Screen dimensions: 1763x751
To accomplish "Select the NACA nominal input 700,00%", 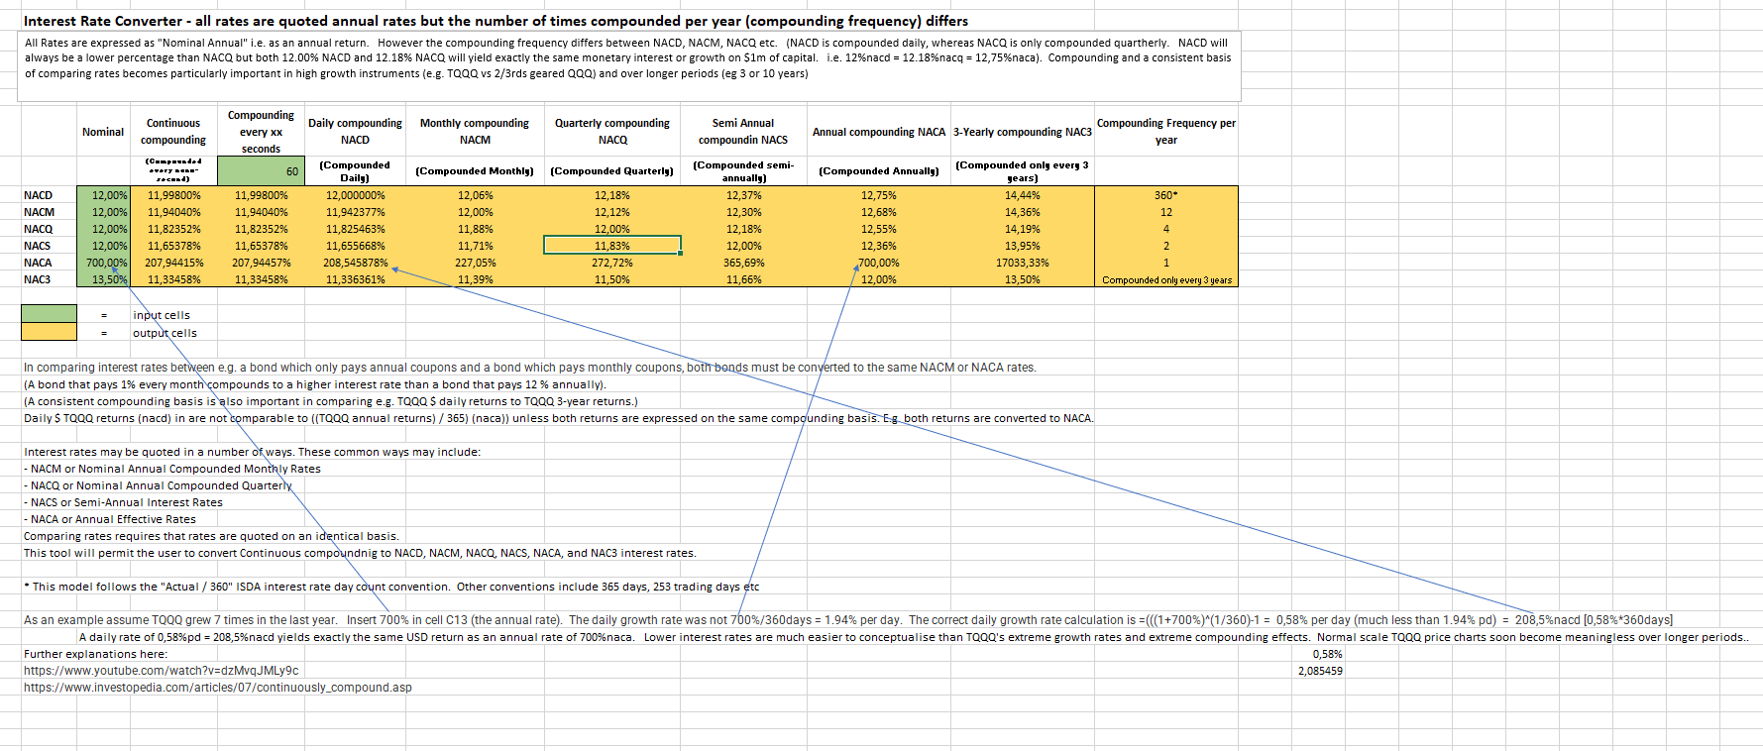I will coord(103,263).
